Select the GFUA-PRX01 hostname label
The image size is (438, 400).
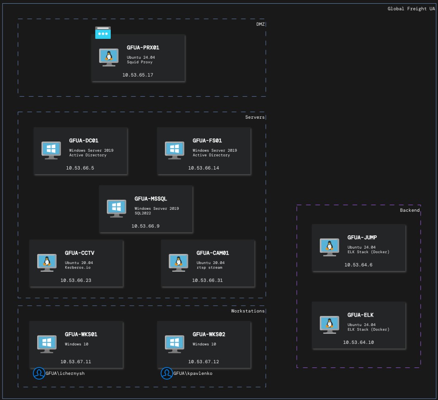click(143, 48)
